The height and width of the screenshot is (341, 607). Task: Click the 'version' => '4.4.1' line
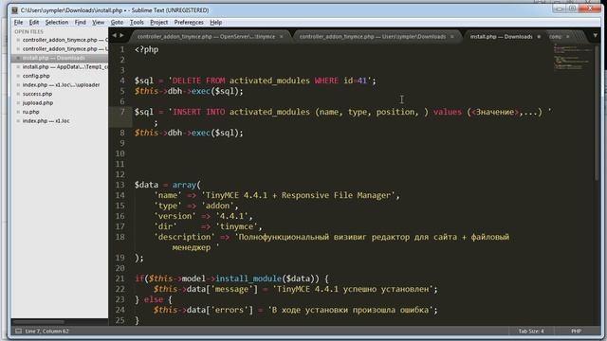[204, 216]
